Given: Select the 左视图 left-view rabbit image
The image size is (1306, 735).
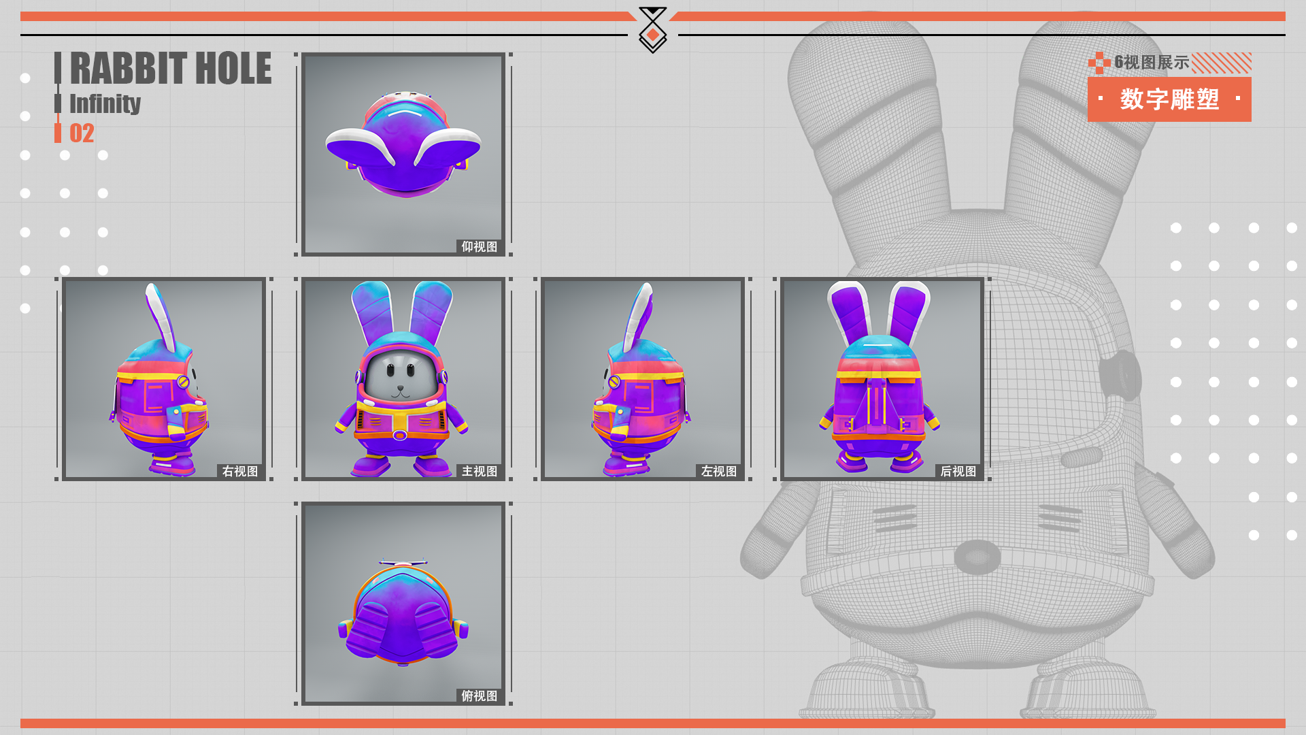Looking at the screenshot, I should 642,378.
